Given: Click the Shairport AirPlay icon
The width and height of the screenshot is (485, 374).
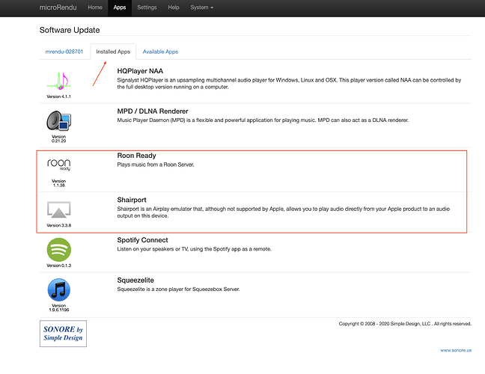Looking at the screenshot, I should [x=59, y=209].
